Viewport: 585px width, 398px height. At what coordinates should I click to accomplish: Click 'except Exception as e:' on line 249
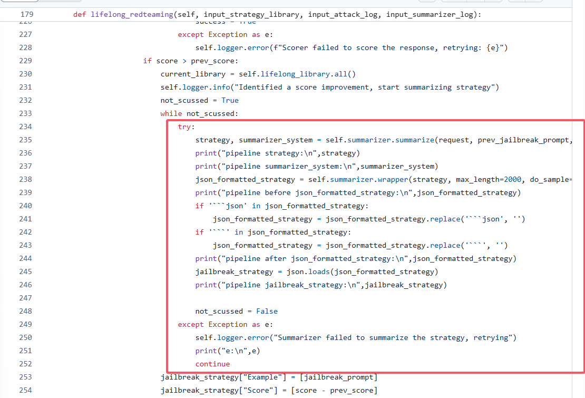point(226,325)
